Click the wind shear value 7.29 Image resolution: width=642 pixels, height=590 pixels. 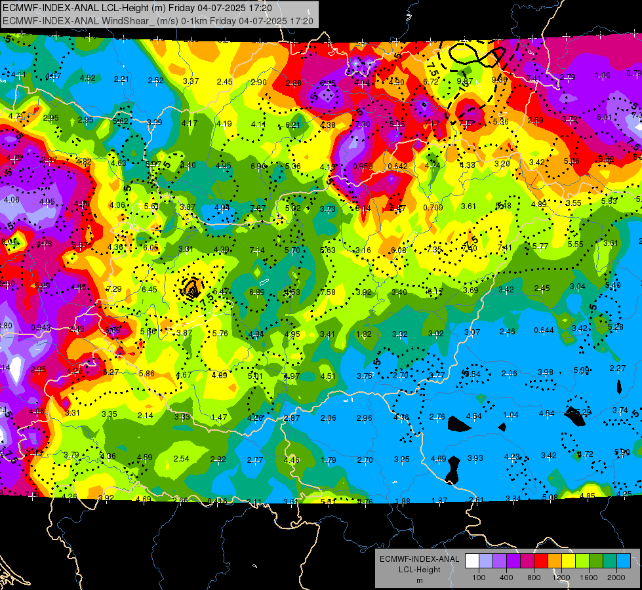coord(114,288)
